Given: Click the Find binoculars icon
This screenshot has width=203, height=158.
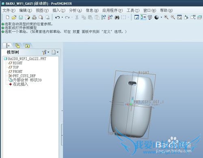Looking at the screenshot, I should click(x=117, y=17).
